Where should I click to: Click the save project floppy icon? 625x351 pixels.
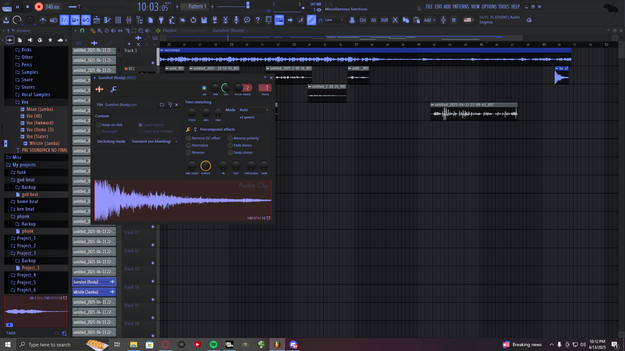coord(204,20)
